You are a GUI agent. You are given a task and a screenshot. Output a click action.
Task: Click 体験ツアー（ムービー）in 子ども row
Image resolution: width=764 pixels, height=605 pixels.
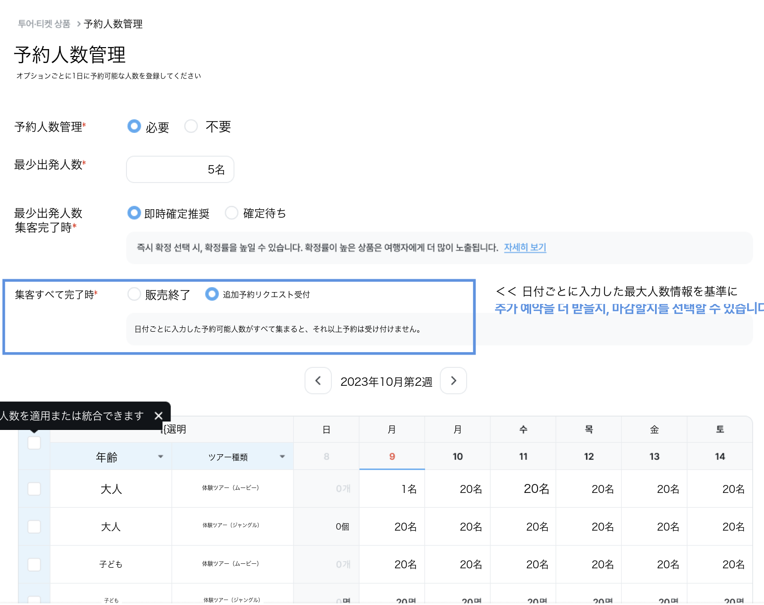tap(230, 564)
